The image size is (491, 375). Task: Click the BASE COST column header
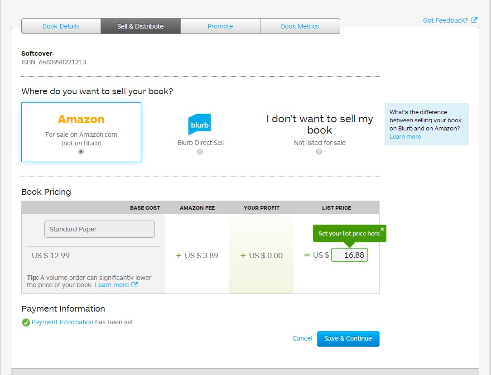click(x=145, y=208)
